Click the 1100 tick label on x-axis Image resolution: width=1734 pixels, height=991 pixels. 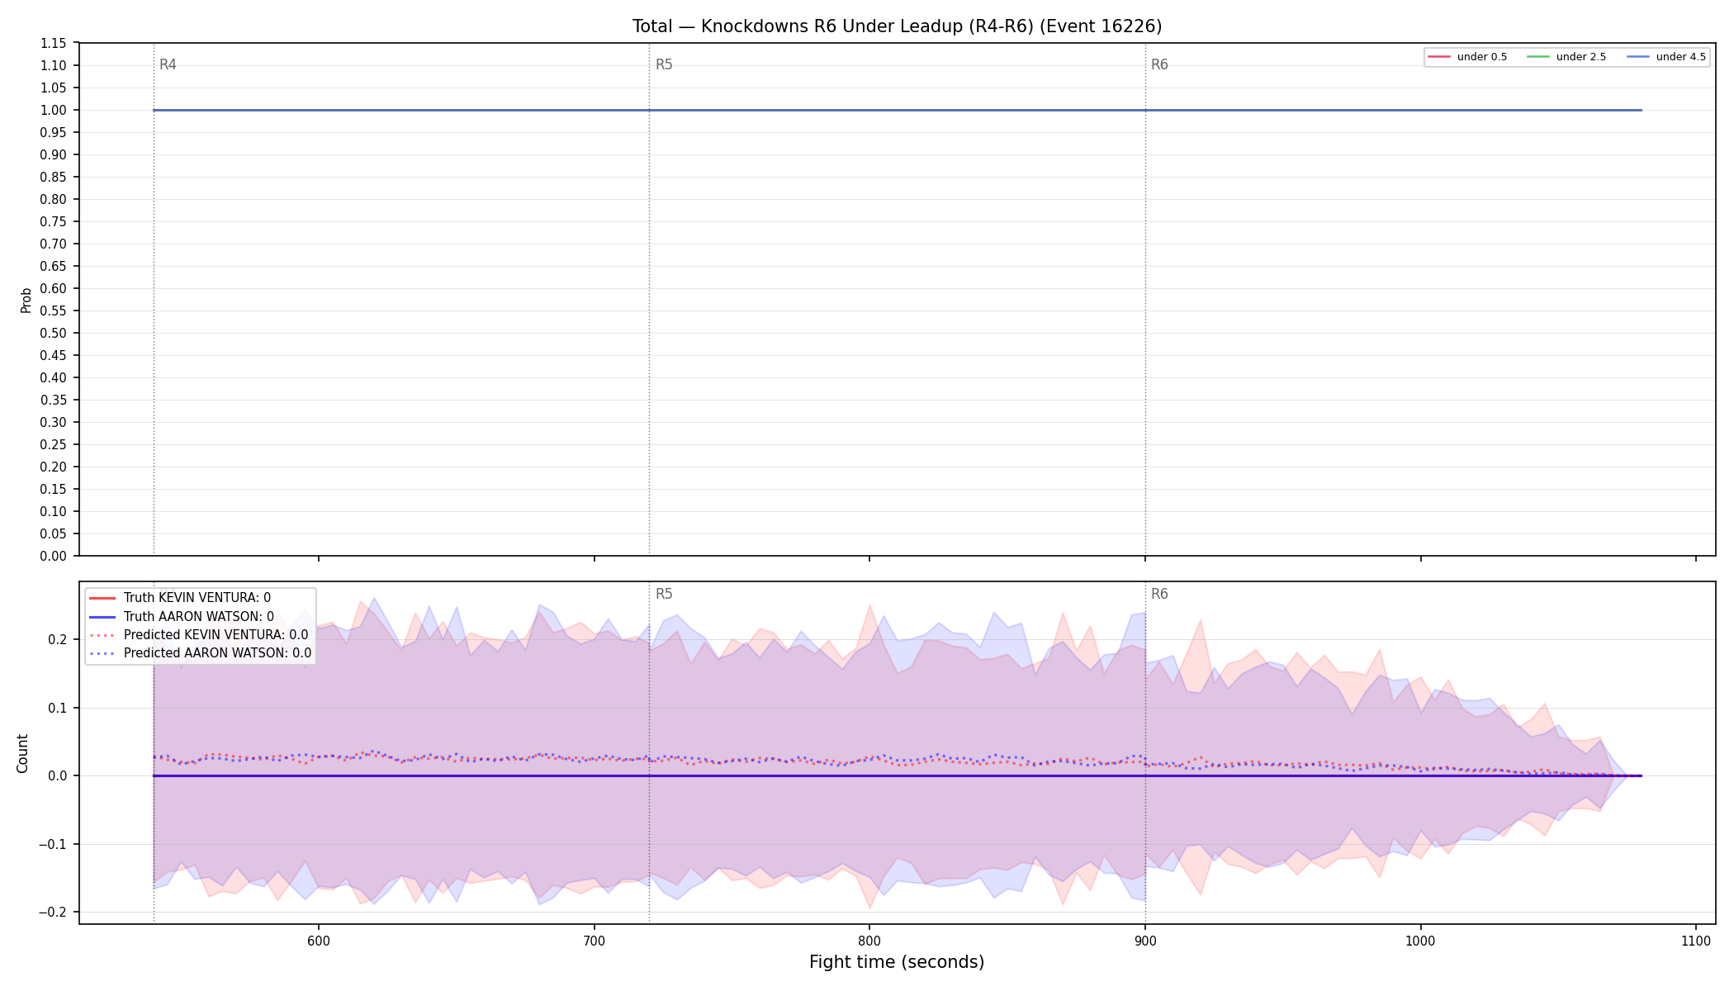(1696, 941)
